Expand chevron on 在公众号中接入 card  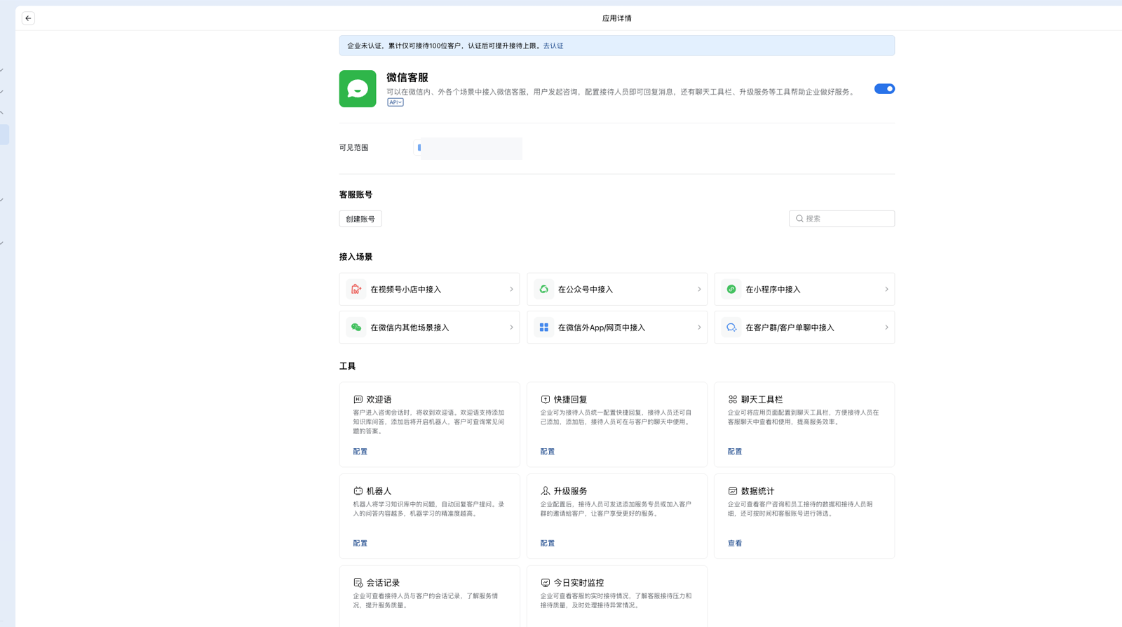pos(699,289)
